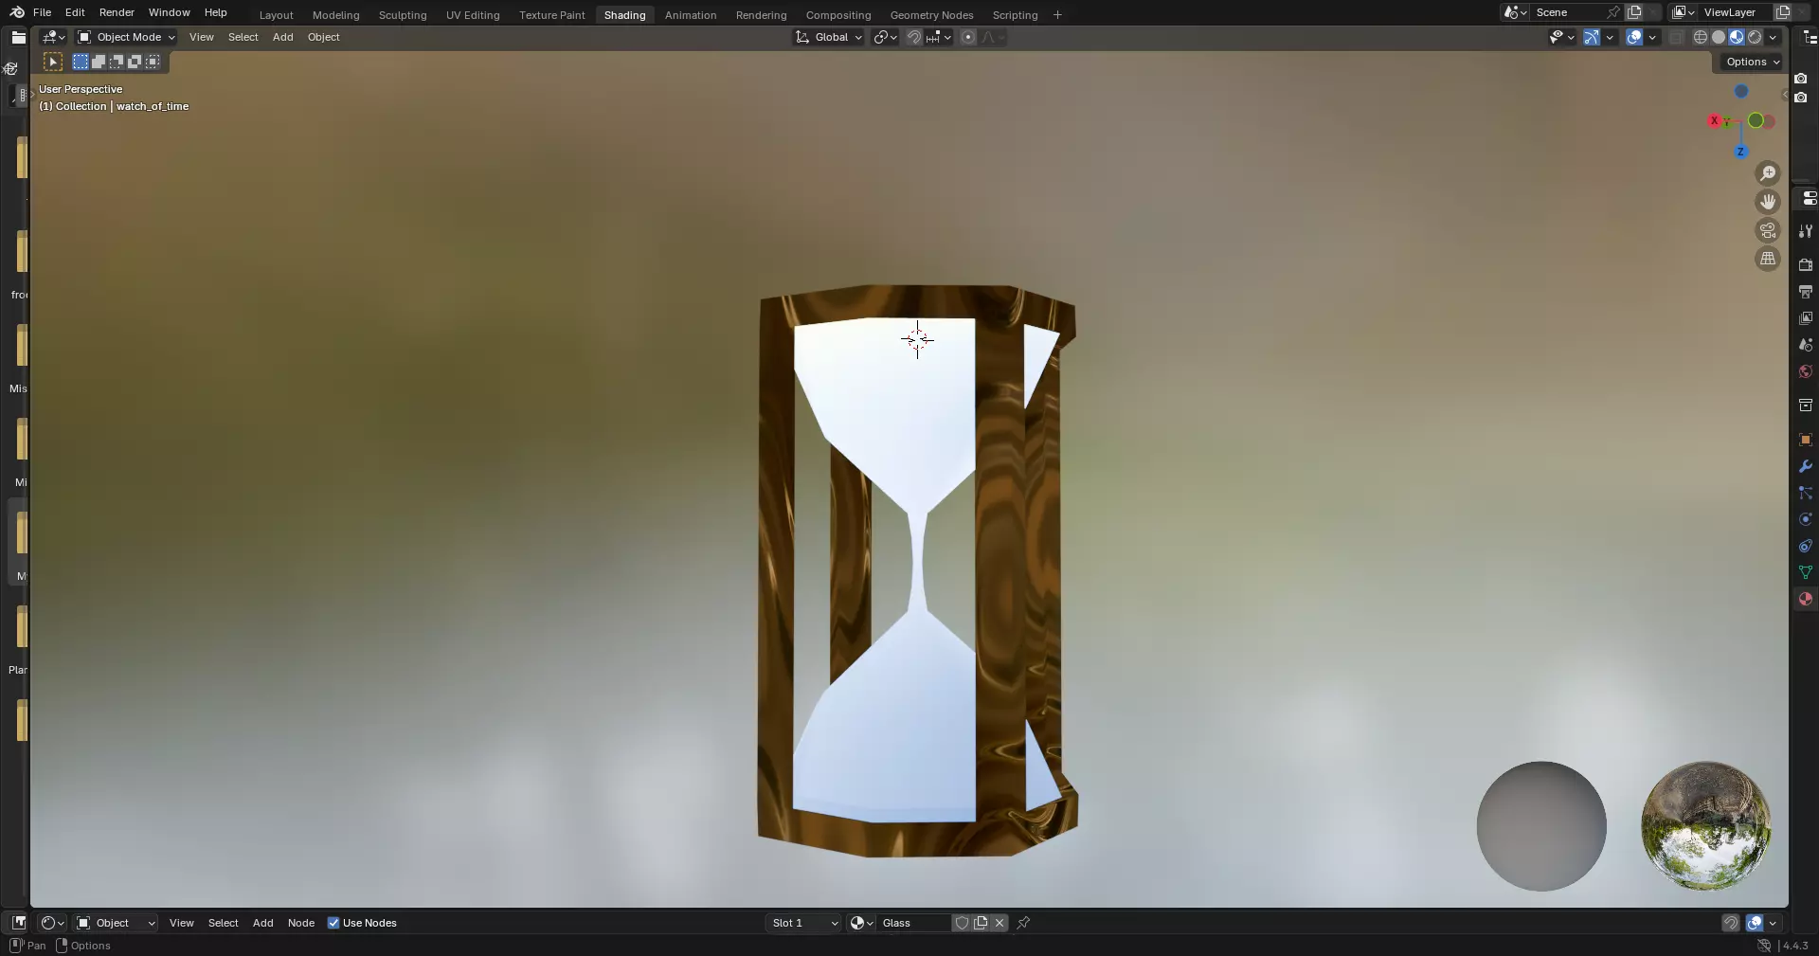Toggle proportional editing in the header
Image resolution: width=1819 pixels, height=956 pixels.
point(968,37)
